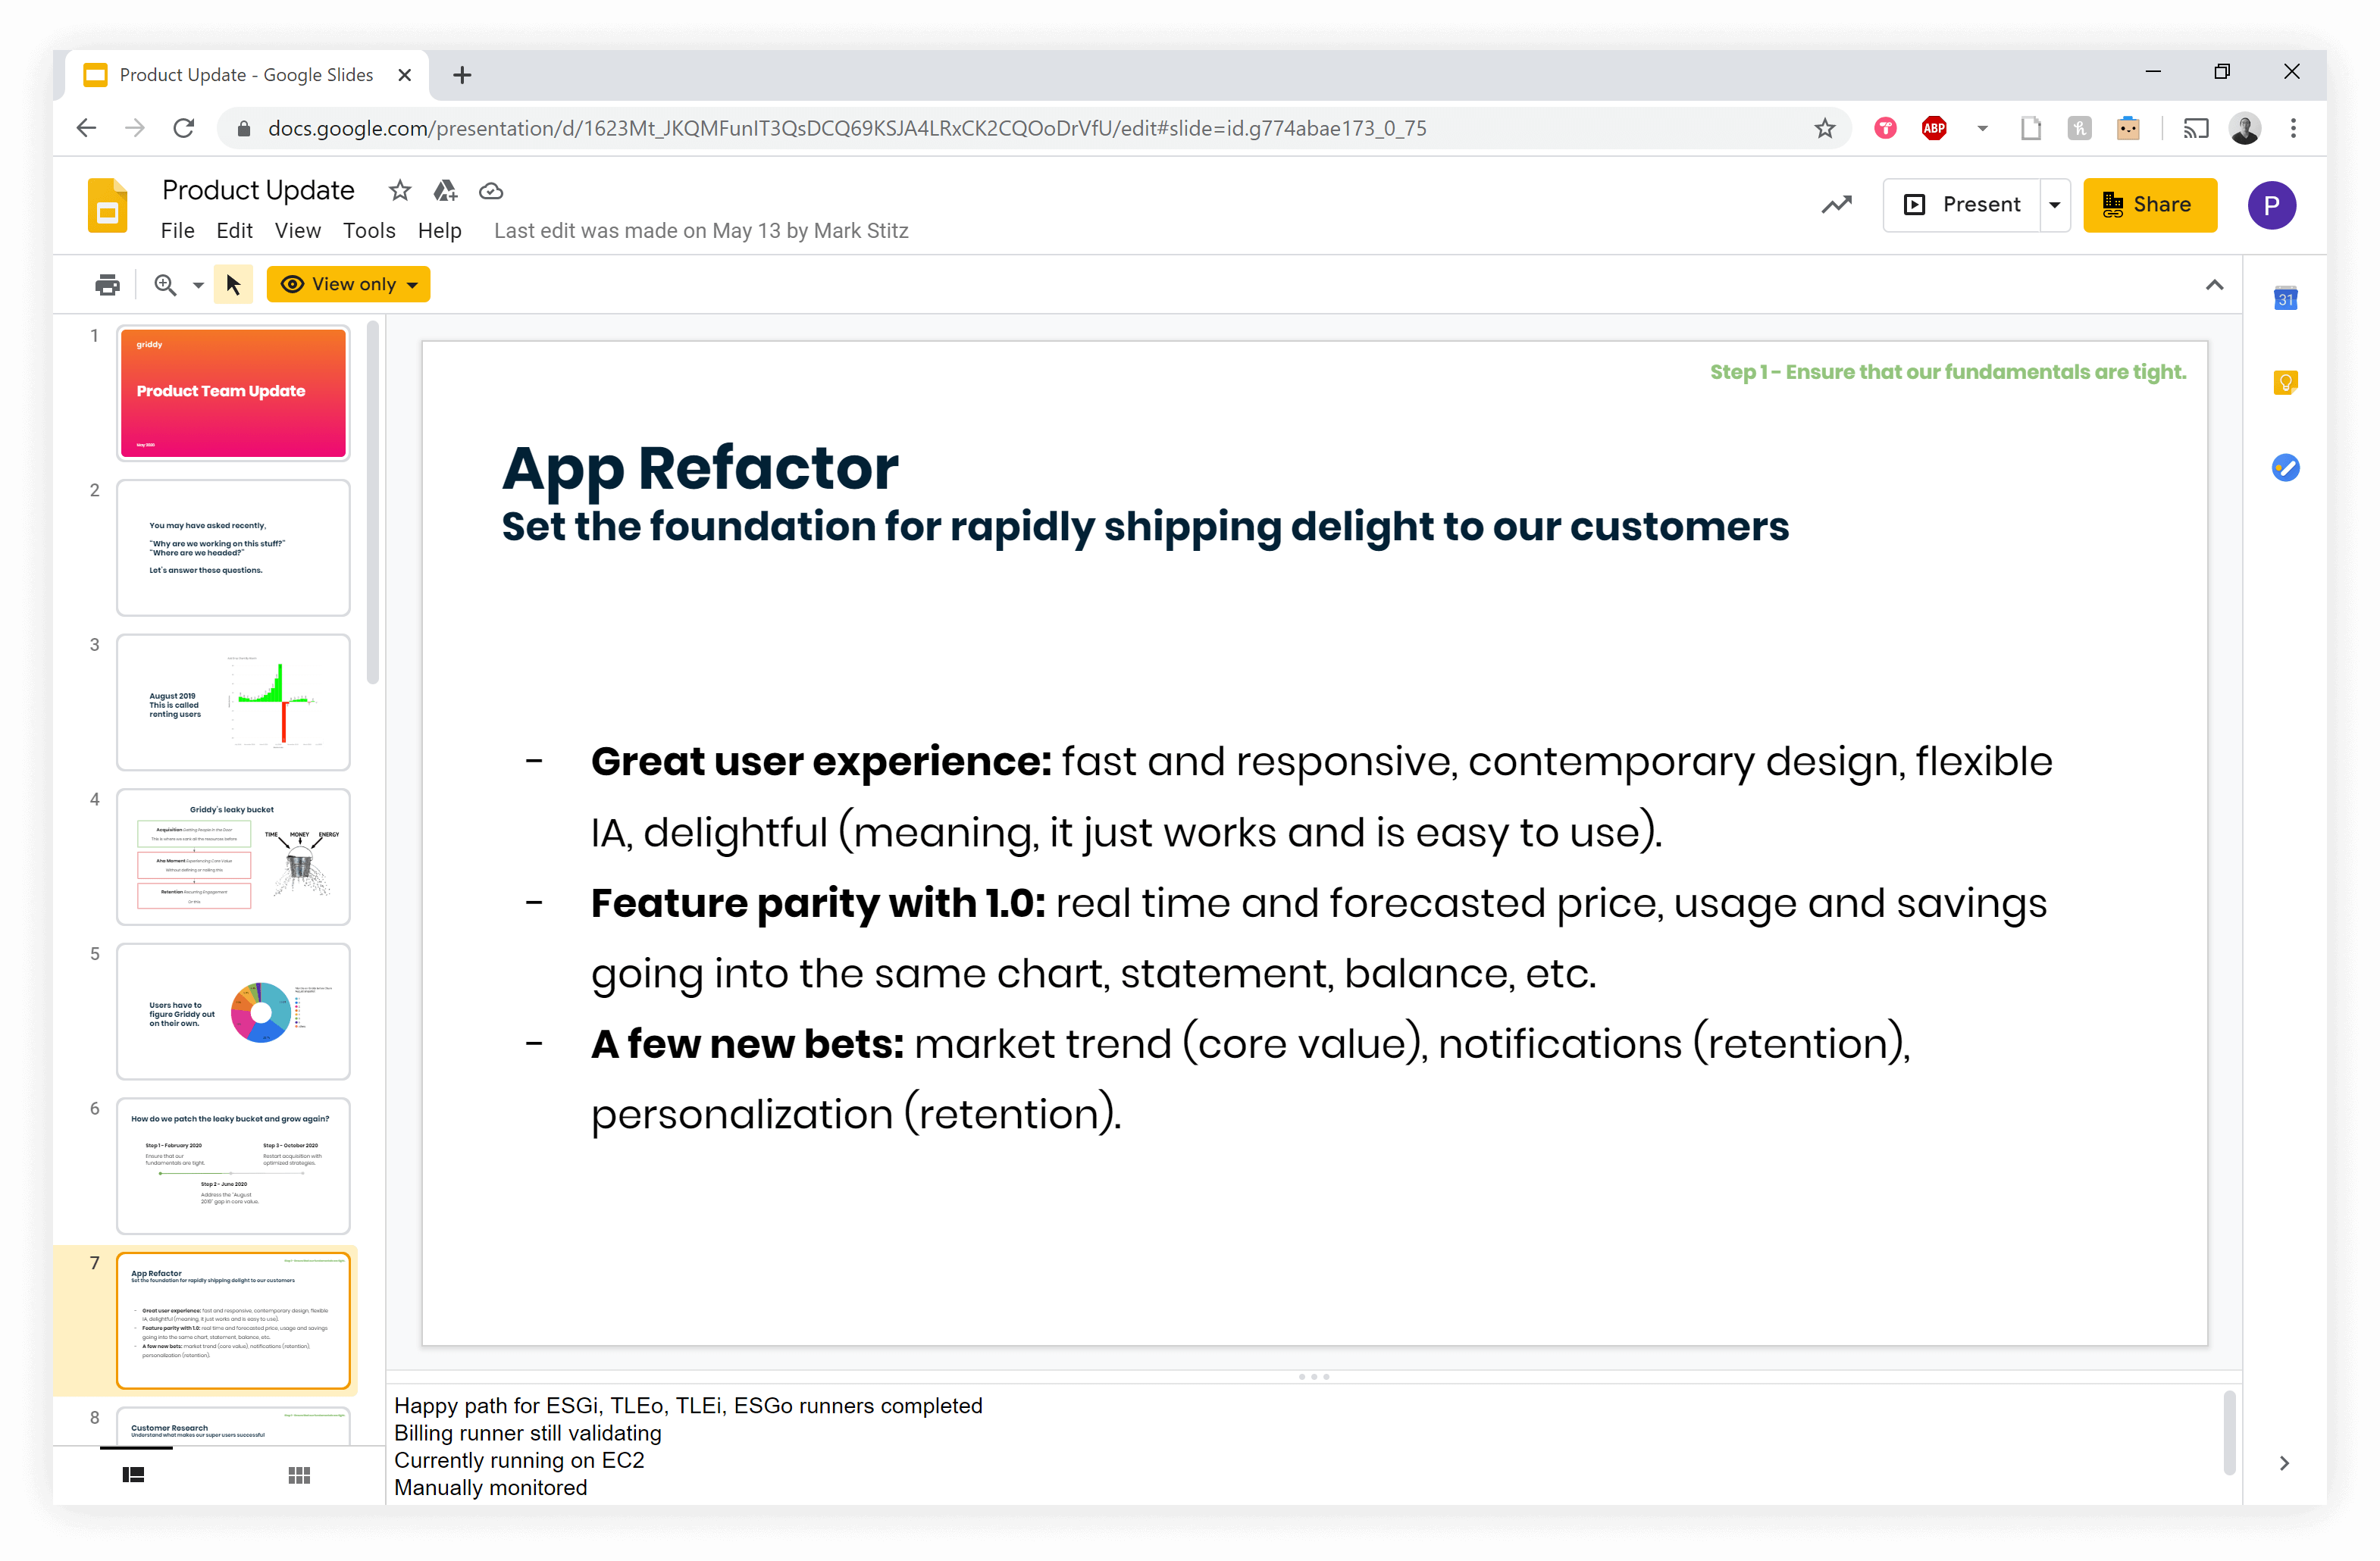Select slide 8 Customer Research thumbnail
The height and width of the screenshot is (1561, 2380).
tap(233, 1426)
